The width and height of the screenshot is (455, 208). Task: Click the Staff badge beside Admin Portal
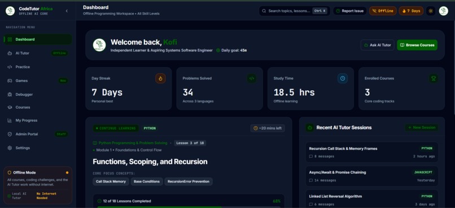pos(62,134)
